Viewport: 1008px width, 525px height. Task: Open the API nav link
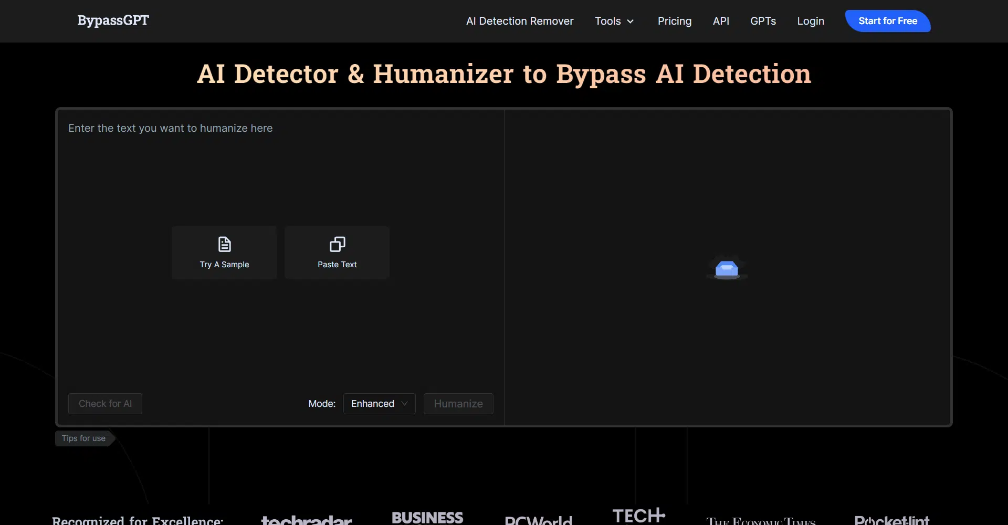pyautogui.click(x=721, y=21)
